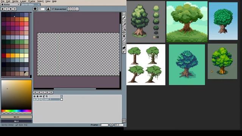Click the hue rainbow slider bar

coord(16,111)
